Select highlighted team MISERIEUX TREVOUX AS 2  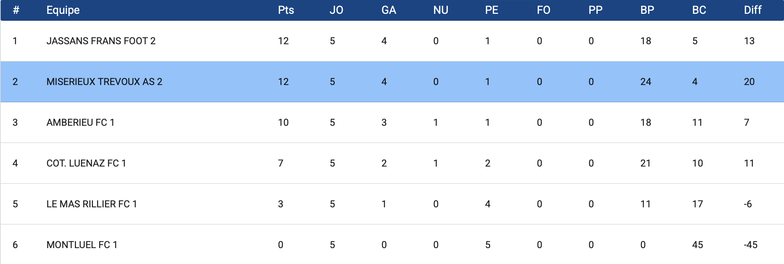pos(104,82)
